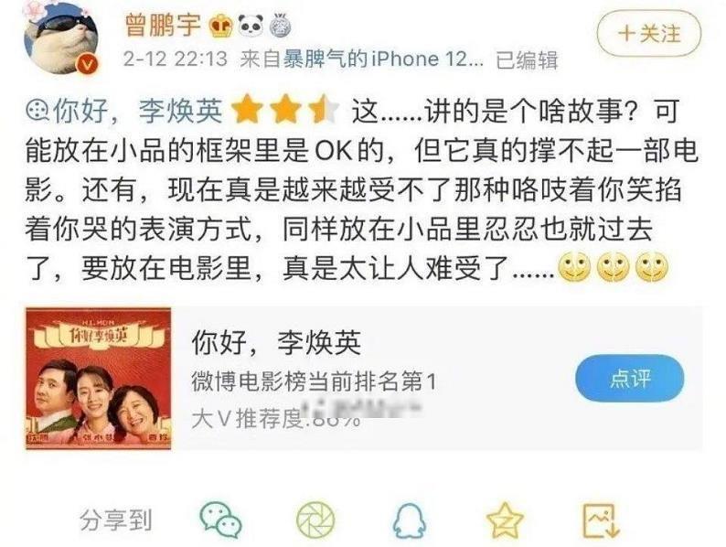The width and height of the screenshot is (726, 547).
Task: Save post as image icon
Action: click(x=601, y=520)
